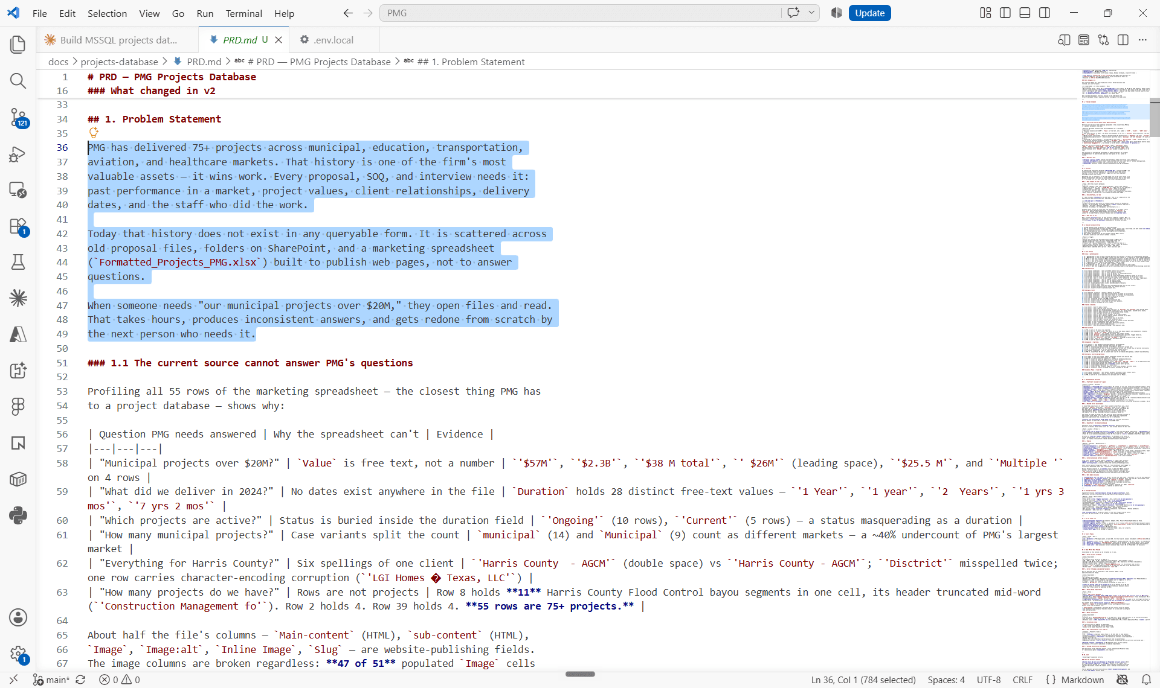Show errors and warnings problems panel
1160x688 pixels.
120,680
